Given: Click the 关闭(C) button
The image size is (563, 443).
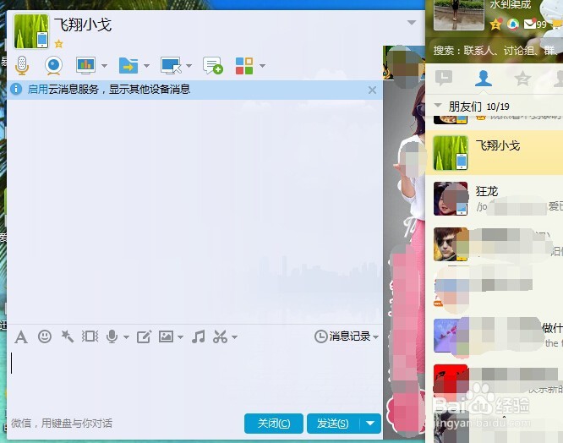Looking at the screenshot, I should click(x=274, y=424).
